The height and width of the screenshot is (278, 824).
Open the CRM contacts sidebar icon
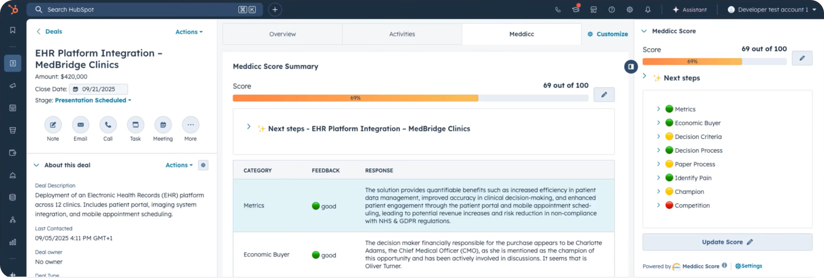click(x=13, y=63)
